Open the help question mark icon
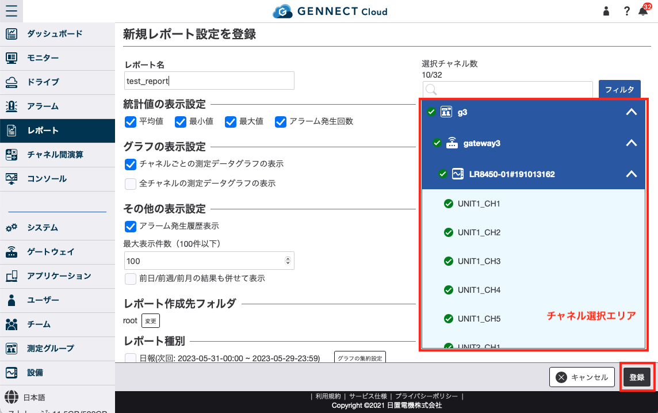Screen dimensions: 658x413 626,11
